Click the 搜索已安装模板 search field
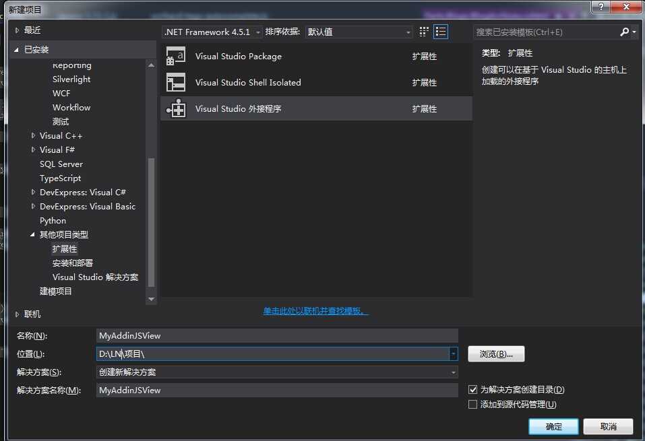Viewport: 645px width, 441px height. pos(546,32)
